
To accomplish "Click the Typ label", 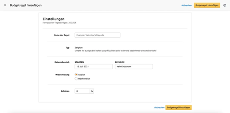I will tap(68, 48).
